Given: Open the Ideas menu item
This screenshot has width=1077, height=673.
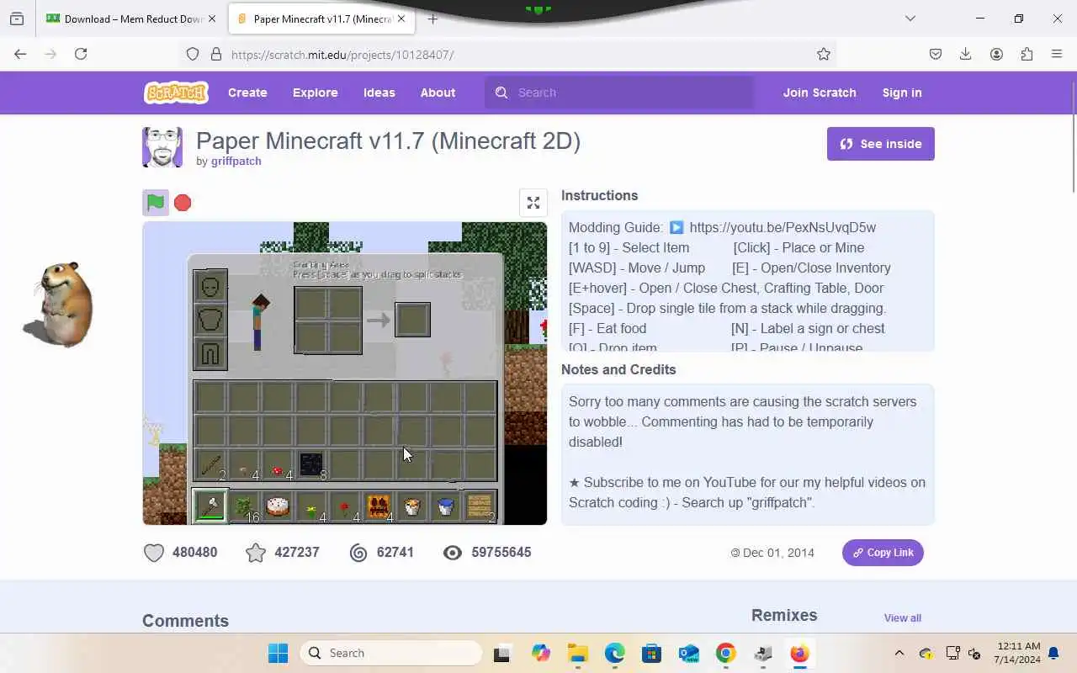Looking at the screenshot, I should 379,93.
